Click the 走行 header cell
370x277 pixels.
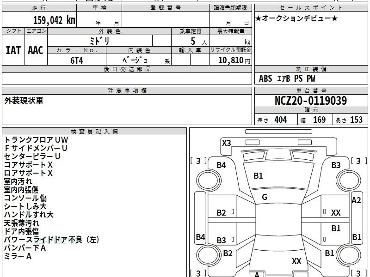(39, 8)
